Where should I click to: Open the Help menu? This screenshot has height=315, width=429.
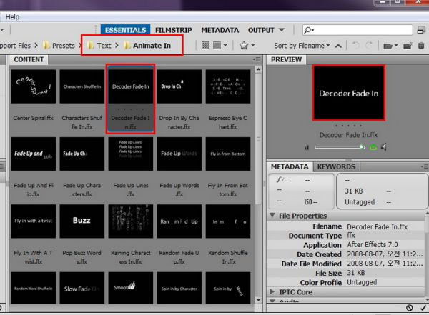pyautogui.click(x=12, y=17)
